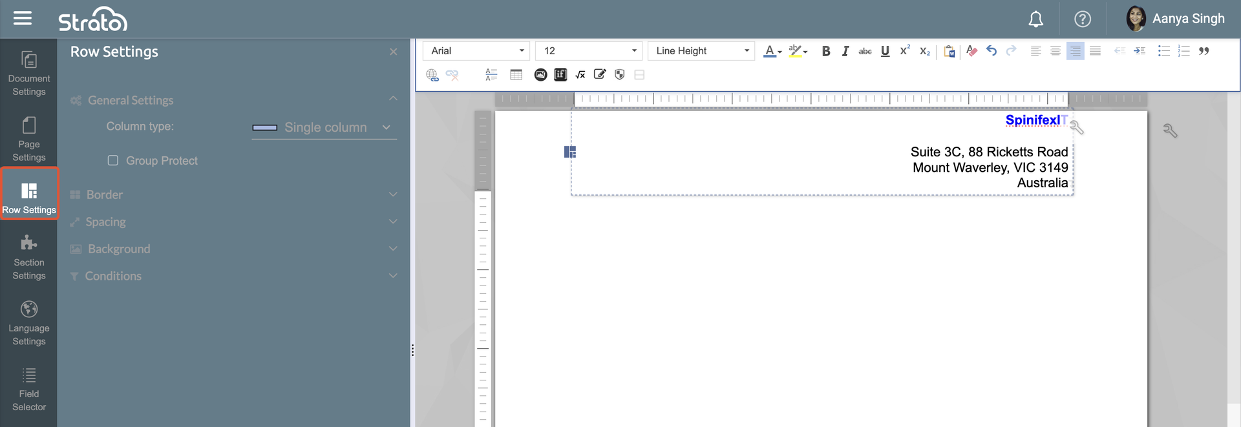Click the undo arrow icon
The height and width of the screenshot is (427, 1241).
992,51
